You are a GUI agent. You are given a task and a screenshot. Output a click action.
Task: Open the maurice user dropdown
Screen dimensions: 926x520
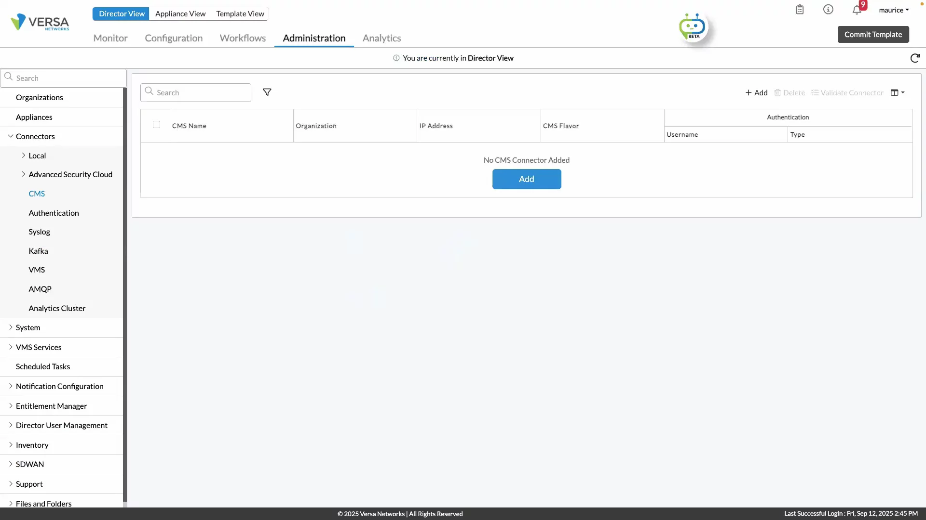pos(893,10)
